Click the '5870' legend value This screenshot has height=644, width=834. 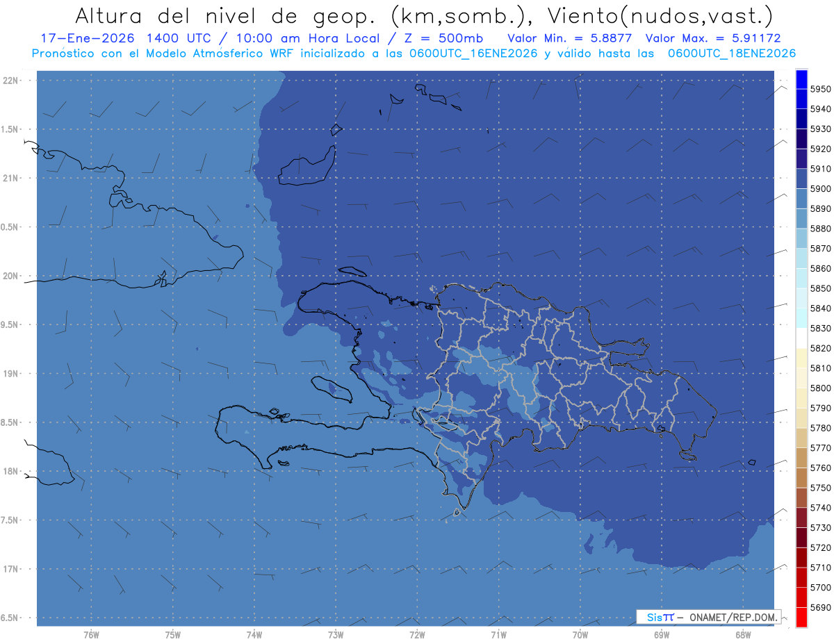(821, 249)
